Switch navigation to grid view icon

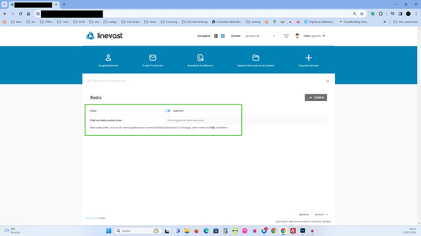click(x=223, y=36)
